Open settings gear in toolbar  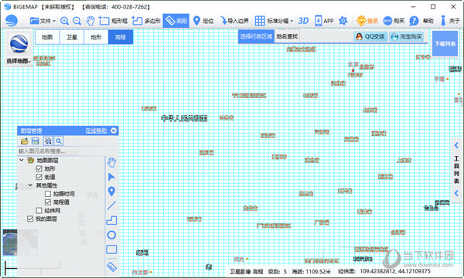click(343, 21)
